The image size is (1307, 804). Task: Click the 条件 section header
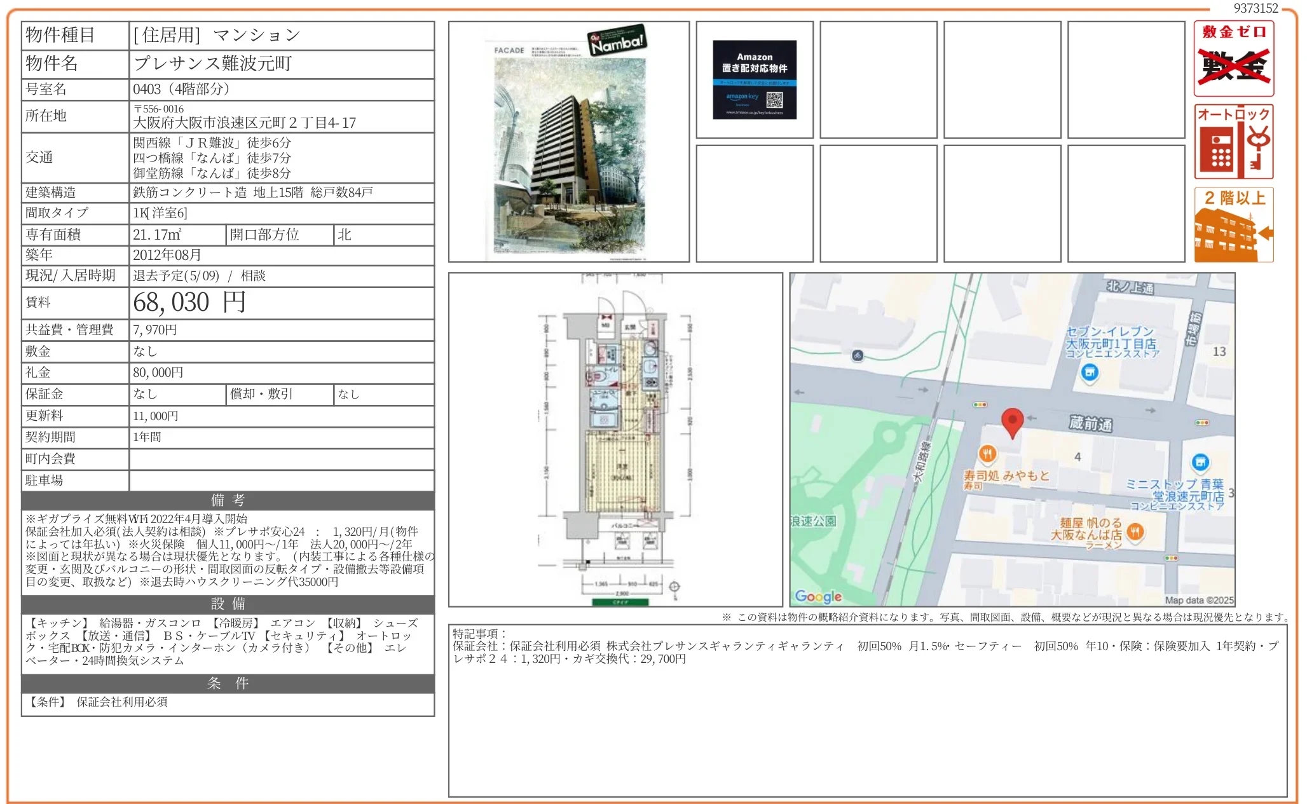point(228,683)
